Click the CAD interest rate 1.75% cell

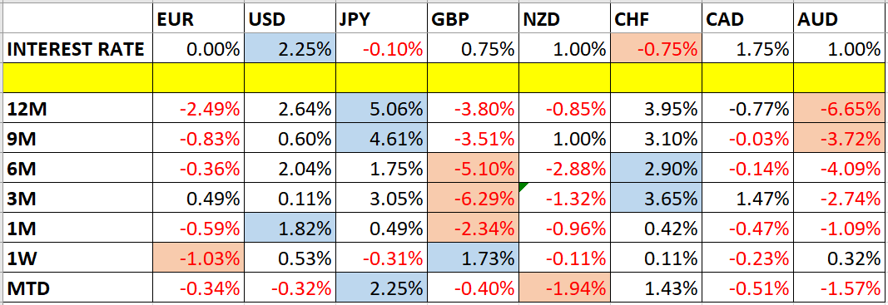pos(747,49)
